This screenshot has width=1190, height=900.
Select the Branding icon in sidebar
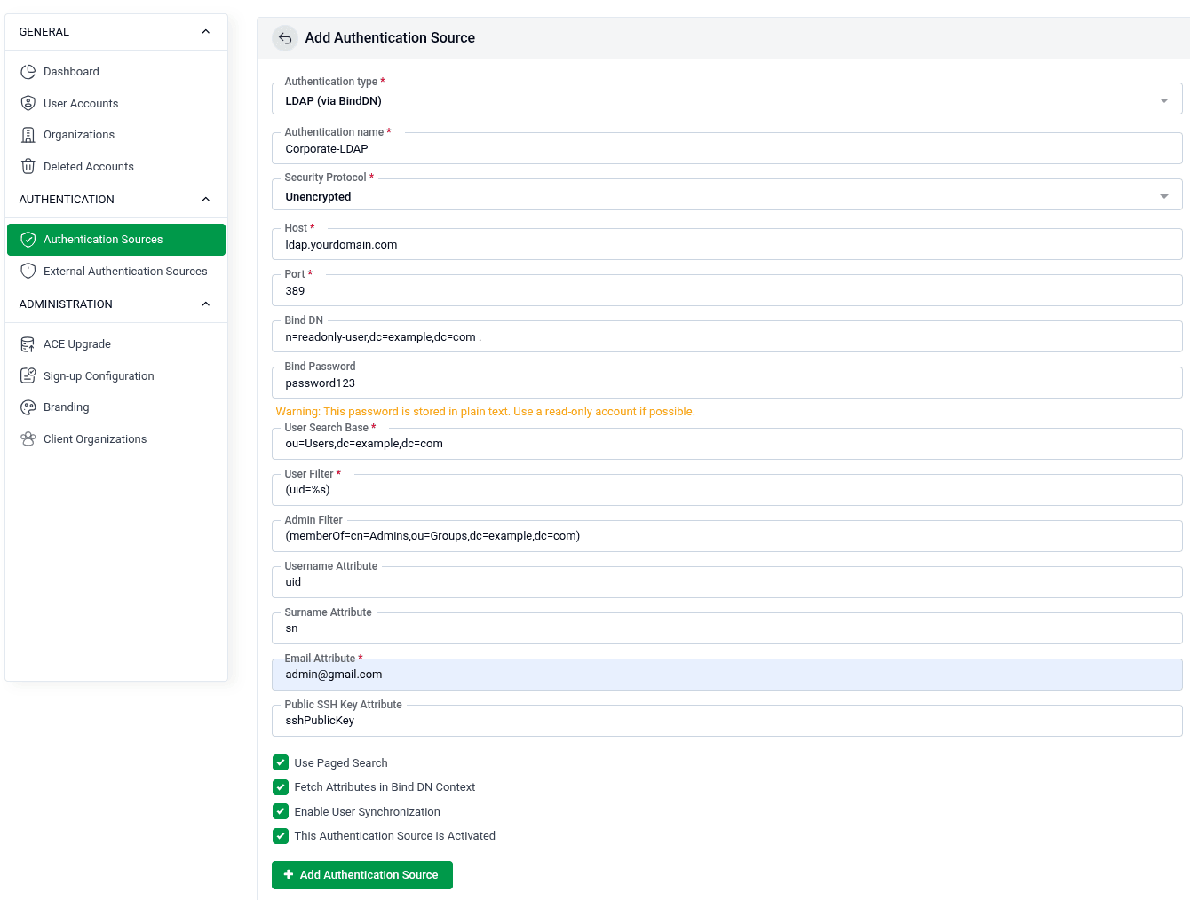28,407
